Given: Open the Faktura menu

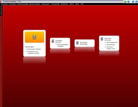Looking at the screenshot, I should pos(71,4).
